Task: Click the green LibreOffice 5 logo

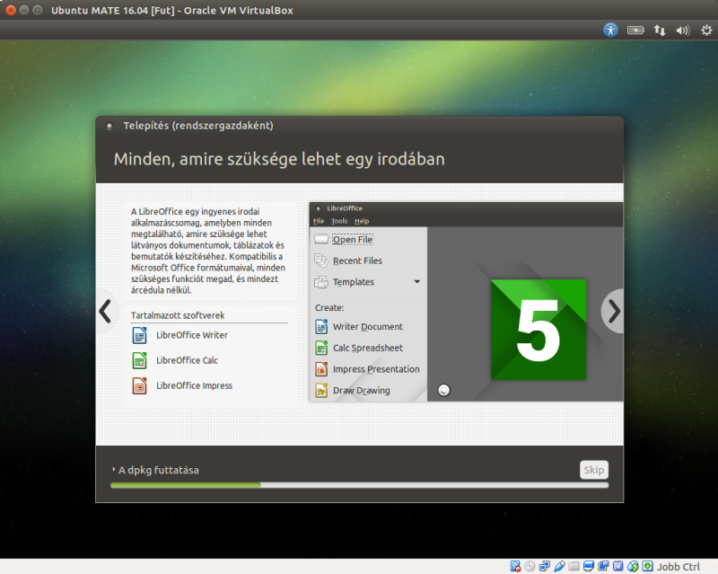Action: coord(538,330)
